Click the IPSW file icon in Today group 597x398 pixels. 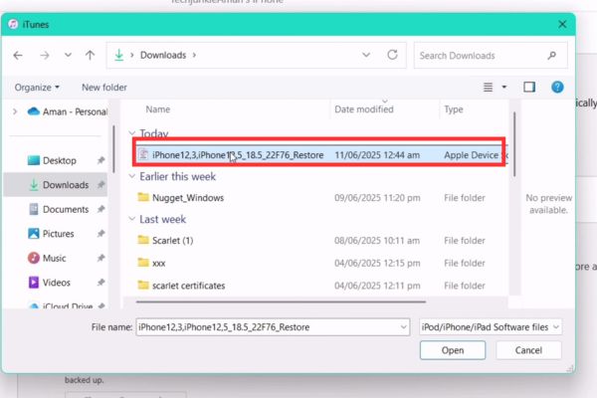click(143, 154)
